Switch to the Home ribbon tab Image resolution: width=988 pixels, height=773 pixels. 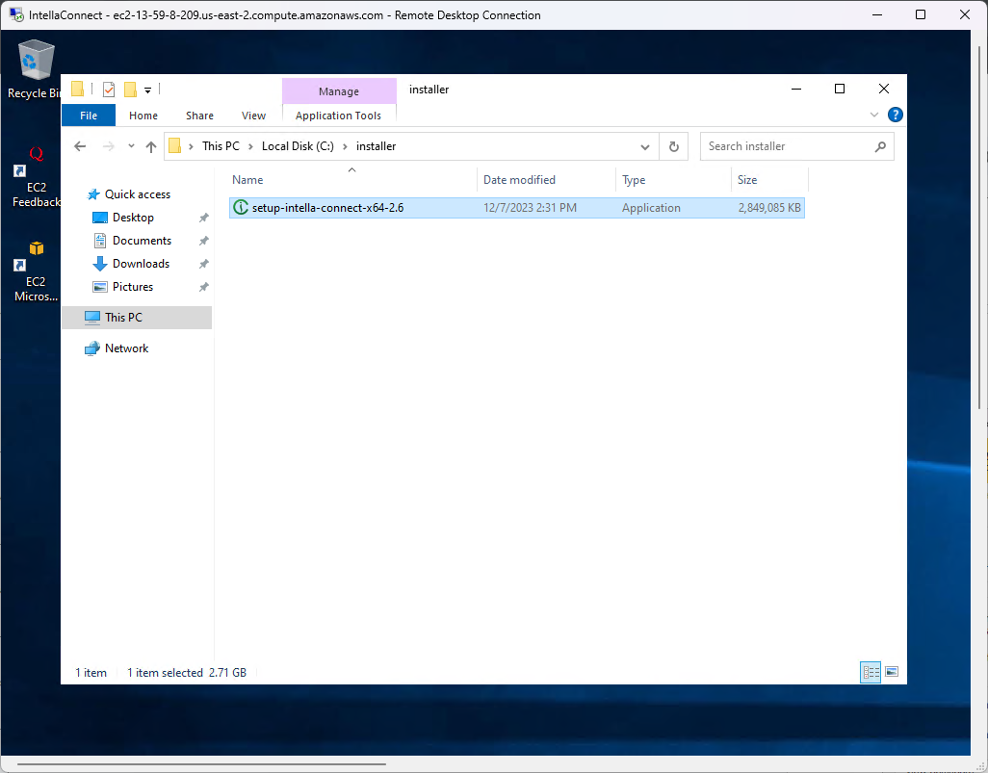pyautogui.click(x=143, y=116)
